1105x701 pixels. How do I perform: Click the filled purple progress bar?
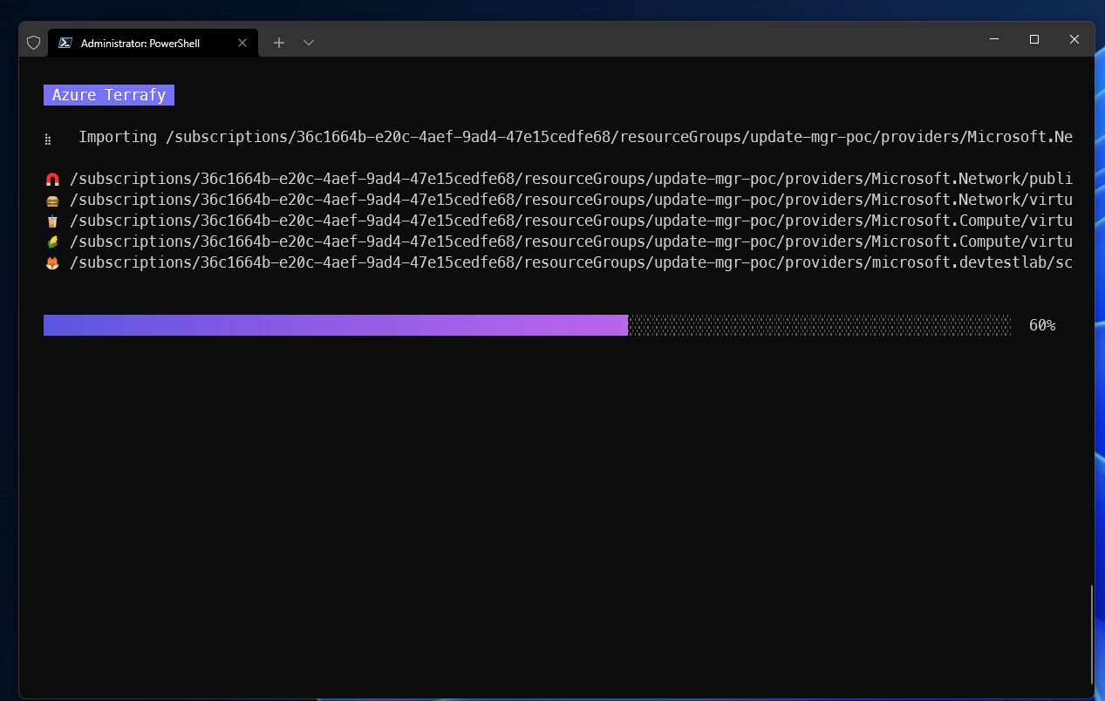click(x=336, y=325)
